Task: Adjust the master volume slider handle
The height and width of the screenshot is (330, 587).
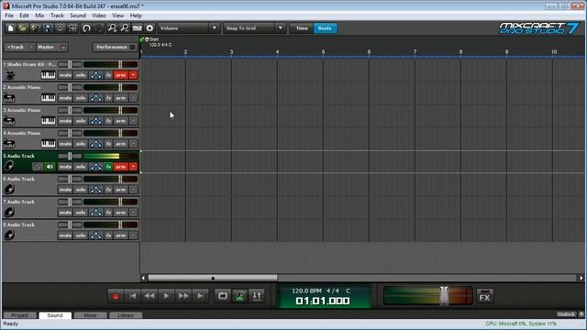Action: (x=444, y=295)
